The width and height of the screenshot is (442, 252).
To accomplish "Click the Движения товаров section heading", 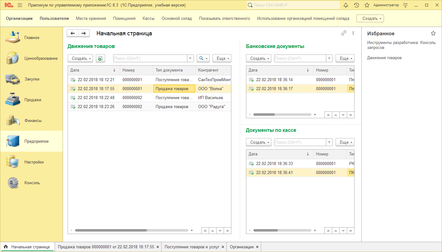I will tap(91, 46).
